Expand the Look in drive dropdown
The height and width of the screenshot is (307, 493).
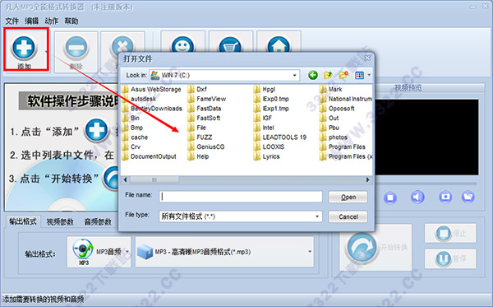click(x=294, y=76)
